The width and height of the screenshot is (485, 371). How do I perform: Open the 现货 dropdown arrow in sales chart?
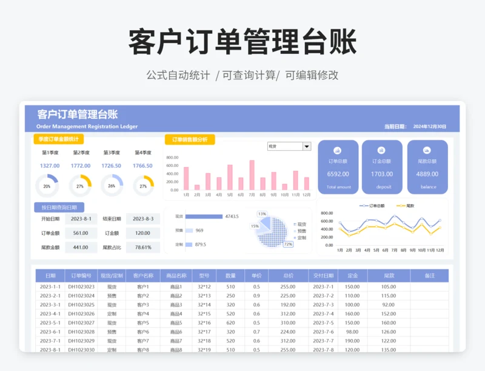[x=307, y=146]
